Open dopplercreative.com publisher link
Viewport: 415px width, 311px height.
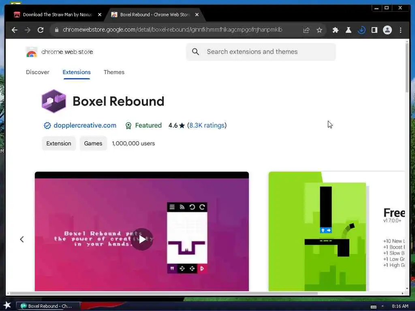point(85,126)
